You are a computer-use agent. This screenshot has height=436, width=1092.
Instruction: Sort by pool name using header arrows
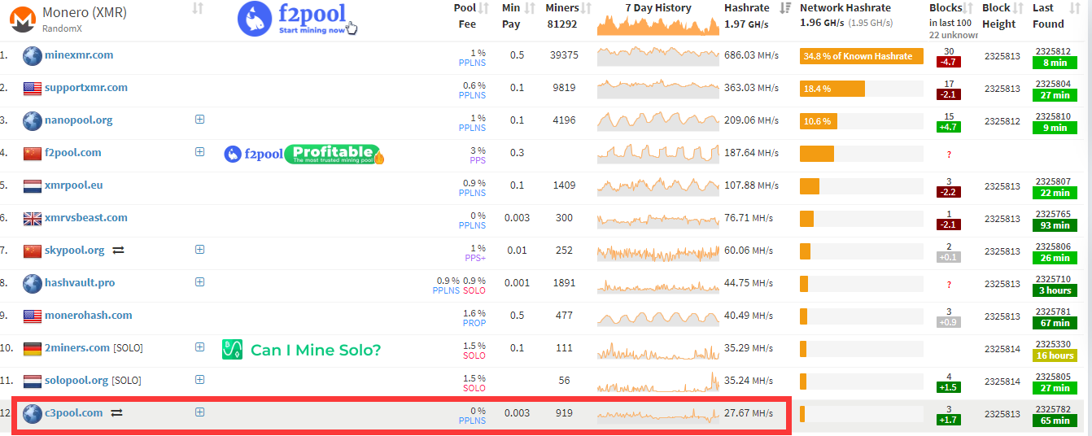[x=198, y=9]
